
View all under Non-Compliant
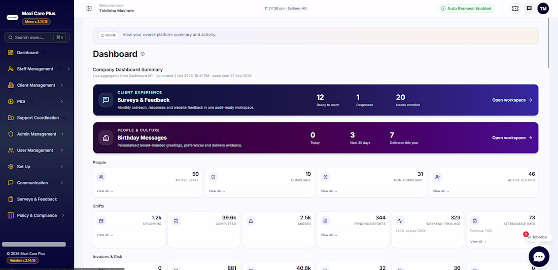(329, 191)
